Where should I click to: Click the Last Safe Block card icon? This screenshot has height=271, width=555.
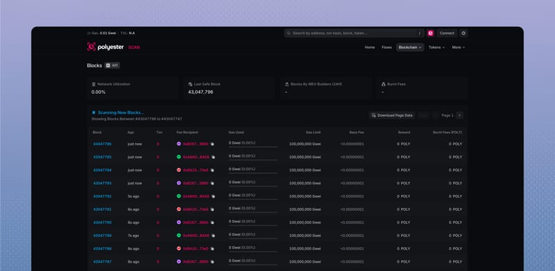click(x=190, y=84)
